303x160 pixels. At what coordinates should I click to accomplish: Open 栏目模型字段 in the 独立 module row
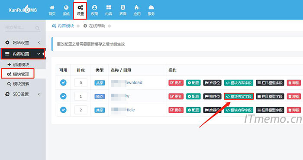[270, 96]
